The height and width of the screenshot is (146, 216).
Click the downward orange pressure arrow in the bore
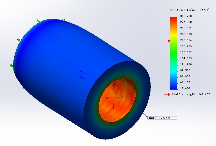tap(114, 105)
